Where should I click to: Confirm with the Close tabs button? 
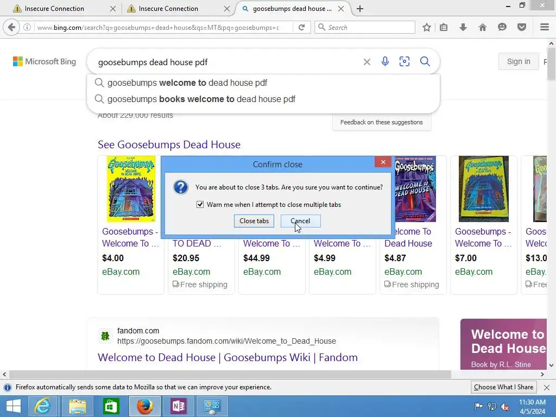[x=254, y=221]
